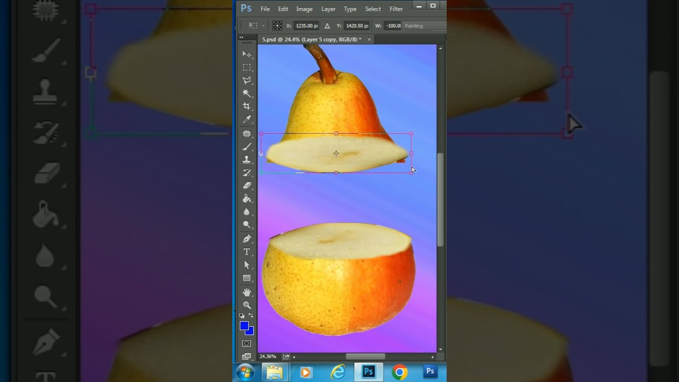Open the Edit menu
Screen dimensions: 679x382
(283, 9)
